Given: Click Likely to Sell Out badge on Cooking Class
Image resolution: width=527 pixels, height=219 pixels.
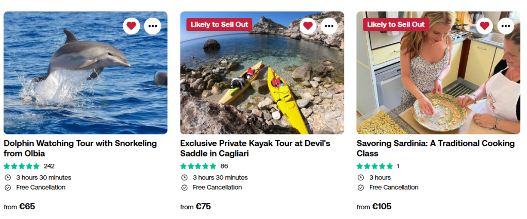Looking at the screenshot, I should (x=396, y=24).
